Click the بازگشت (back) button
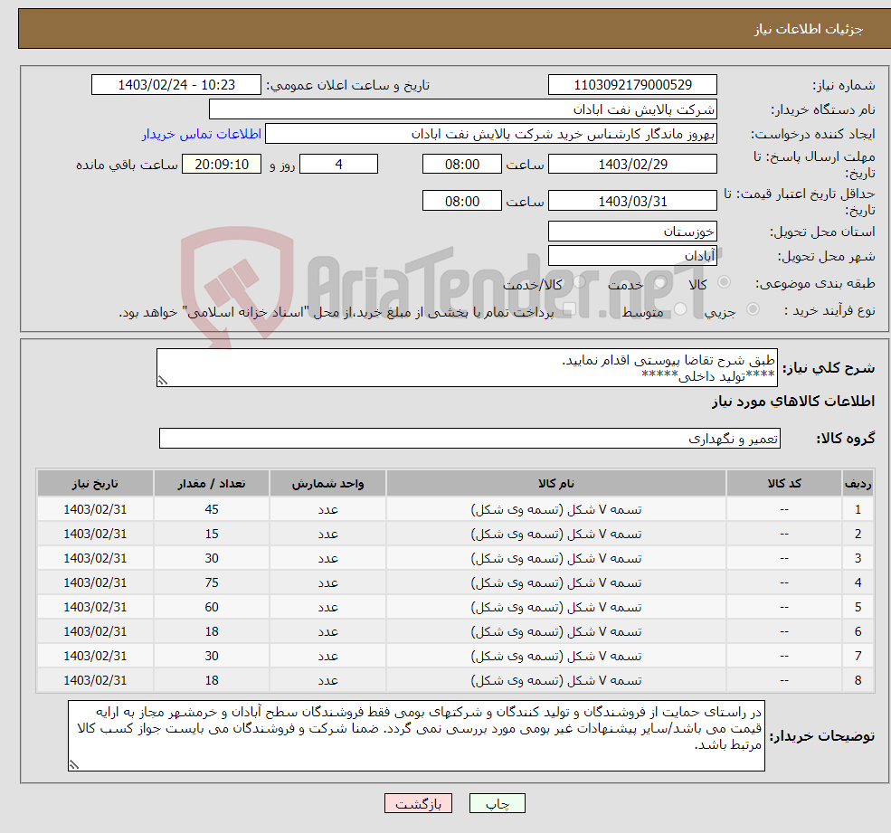The width and height of the screenshot is (891, 833). tap(418, 803)
